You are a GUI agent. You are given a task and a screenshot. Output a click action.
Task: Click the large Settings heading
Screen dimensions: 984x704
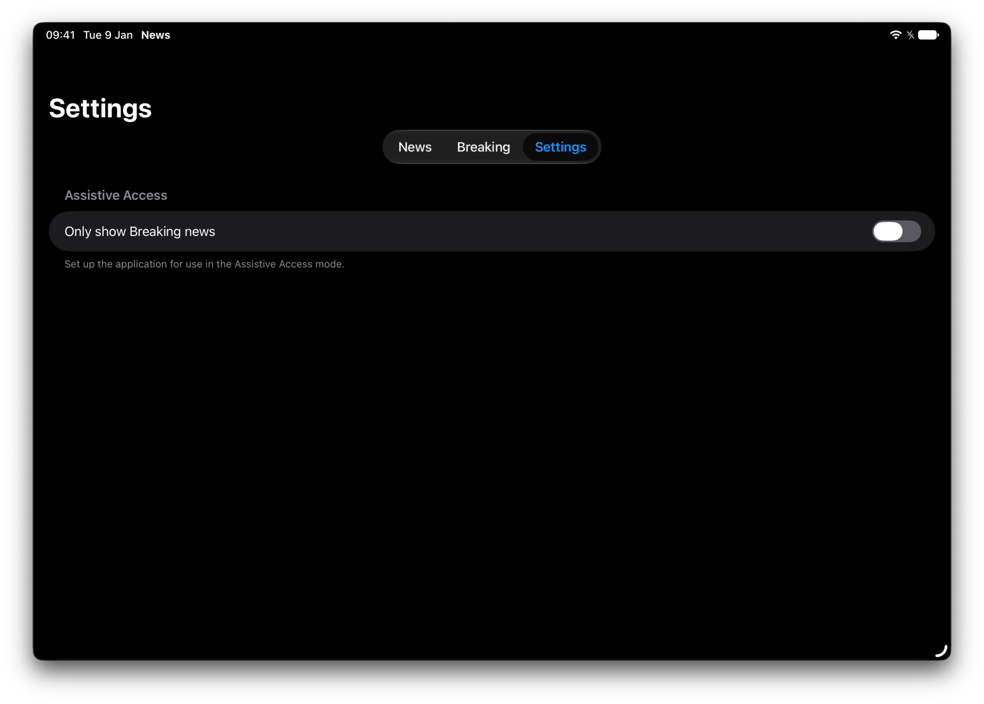pyautogui.click(x=100, y=108)
